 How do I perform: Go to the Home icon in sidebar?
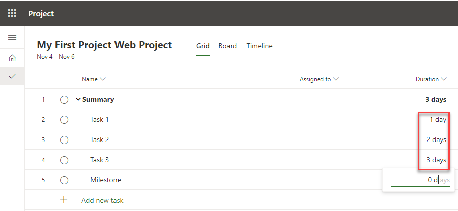[12, 58]
